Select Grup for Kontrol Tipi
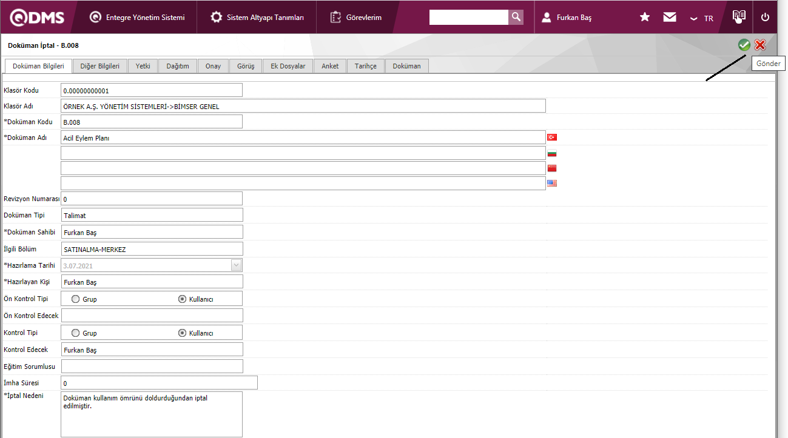The image size is (788, 438). tap(76, 333)
